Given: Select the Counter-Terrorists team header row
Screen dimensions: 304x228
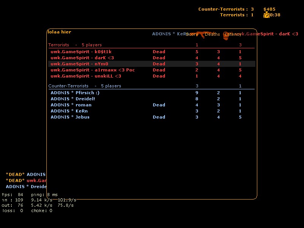Looking at the screenshot, I should 85,86.
